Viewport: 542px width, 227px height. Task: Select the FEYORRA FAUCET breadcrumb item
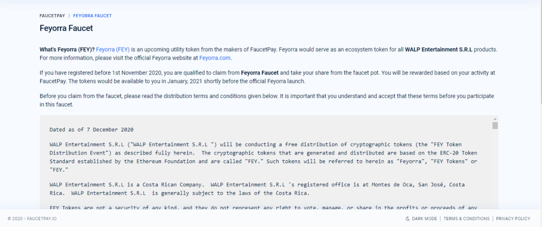click(93, 16)
